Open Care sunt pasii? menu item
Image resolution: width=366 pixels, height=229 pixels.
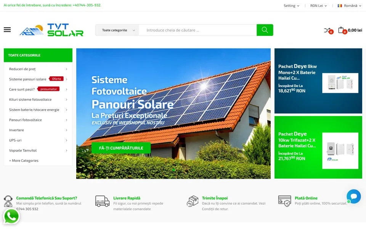[22, 89]
